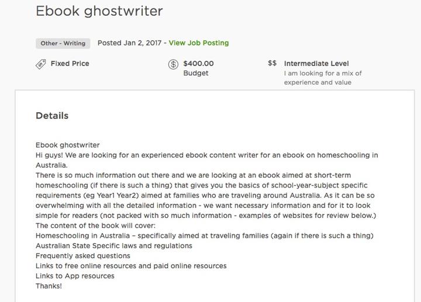Click the Budget label under the amount
The width and height of the screenshot is (421, 302).
point(196,73)
